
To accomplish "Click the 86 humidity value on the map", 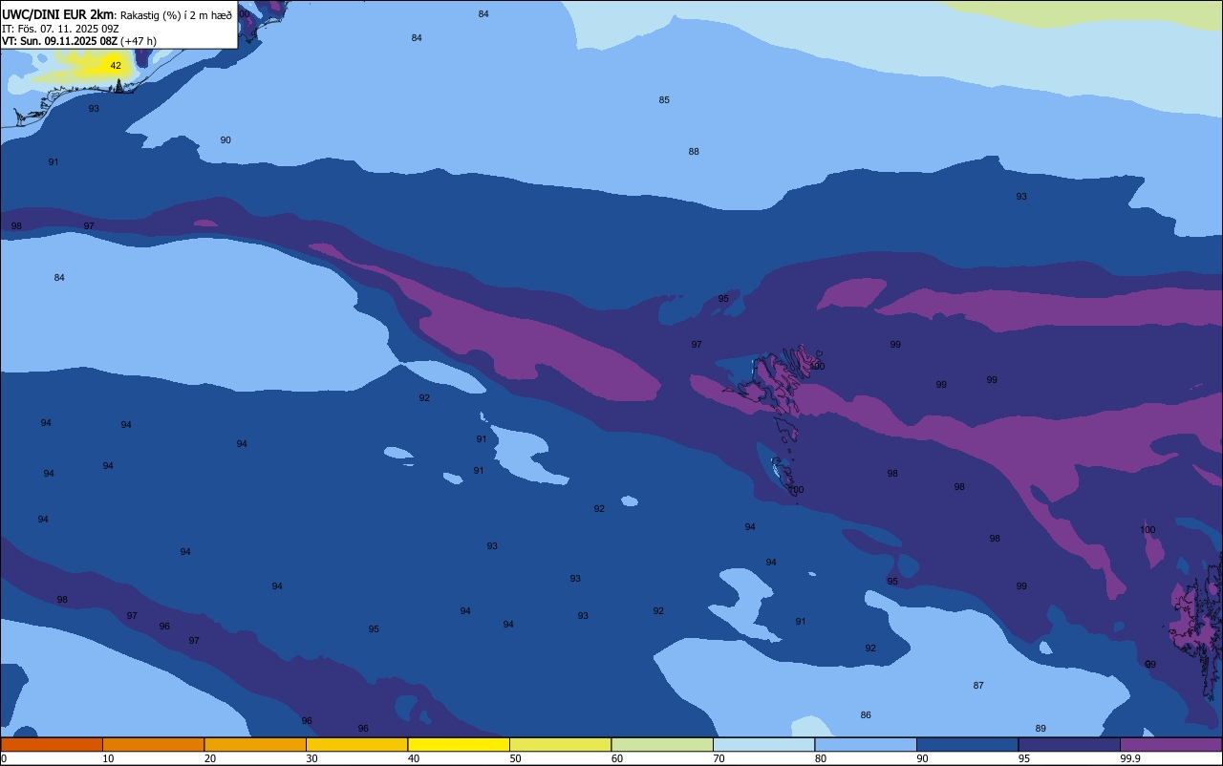I will coord(866,715).
